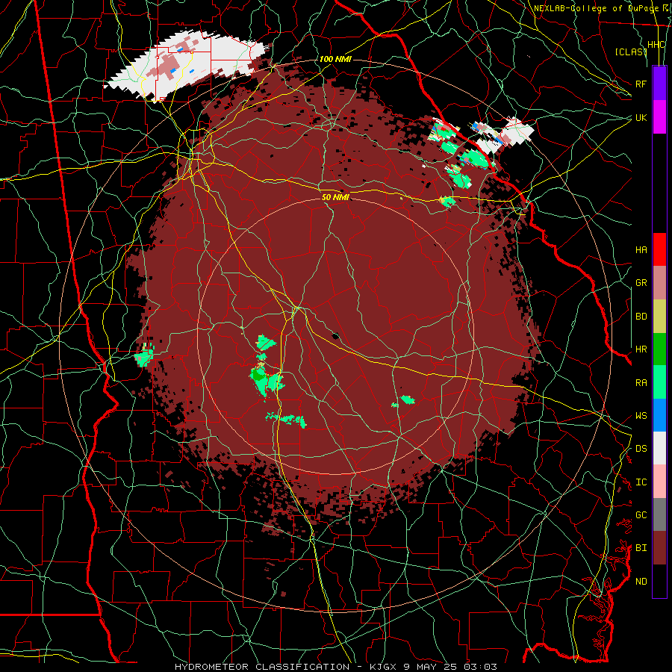
Task: Click the magenta UK legend color swatch
Action: point(659,117)
